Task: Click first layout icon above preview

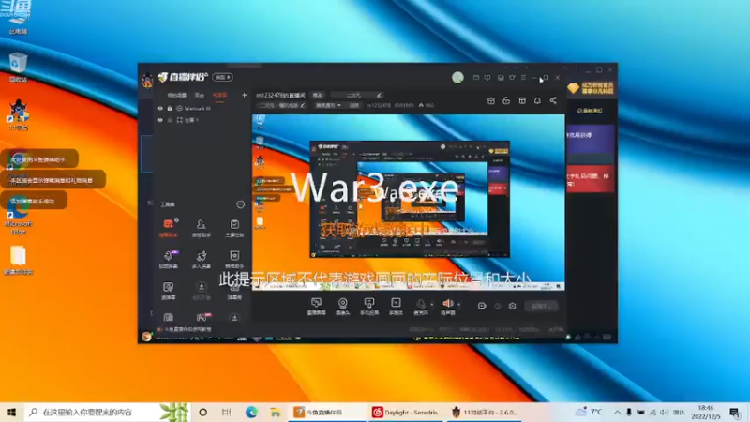Action: pos(490,100)
